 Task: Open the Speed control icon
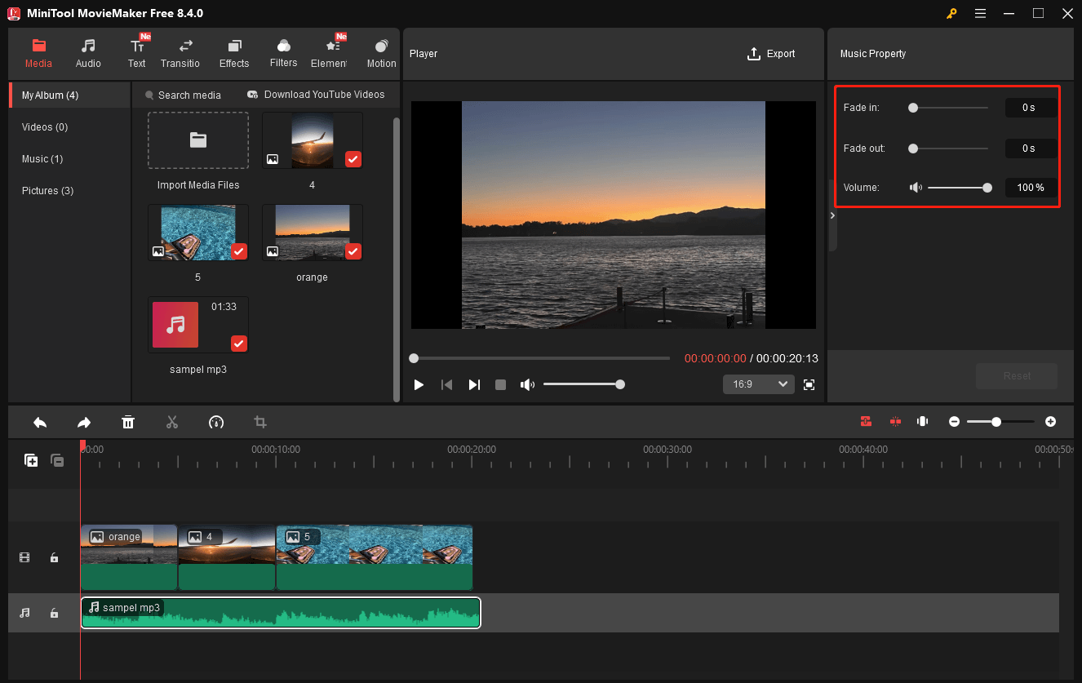click(x=216, y=422)
